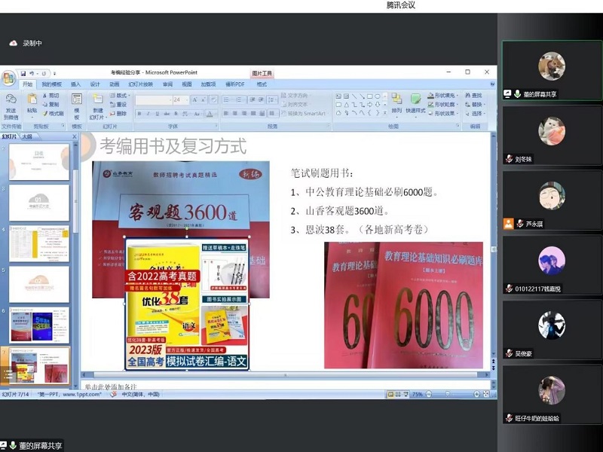
Task: Open the 形状轮廓 shape outline dropdown
Action: coord(443,104)
